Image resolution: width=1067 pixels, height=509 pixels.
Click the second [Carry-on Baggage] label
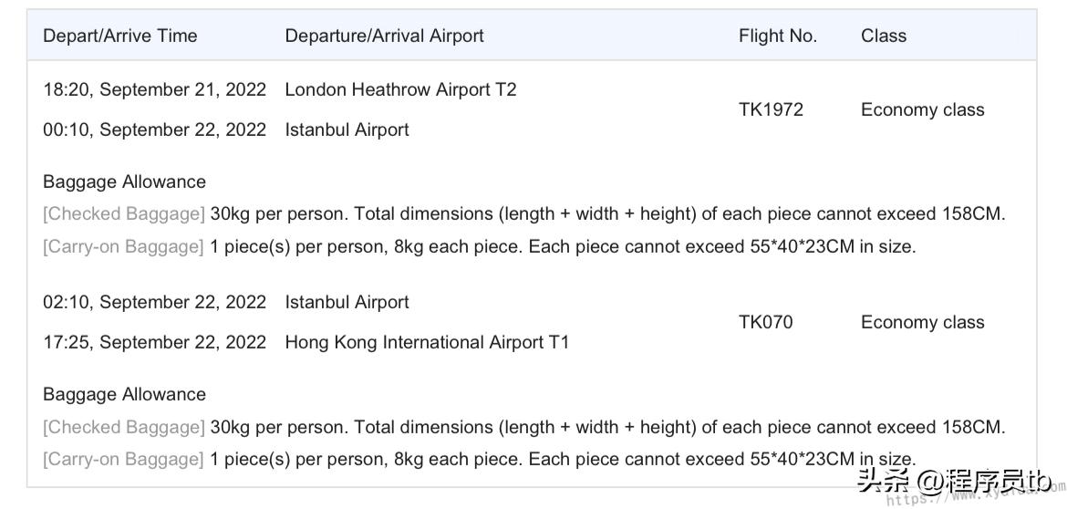pyautogui.click(x=123, y=459)
